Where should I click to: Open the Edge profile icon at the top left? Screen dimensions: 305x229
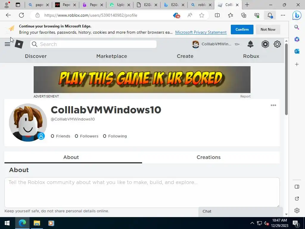tap(7, 5)
